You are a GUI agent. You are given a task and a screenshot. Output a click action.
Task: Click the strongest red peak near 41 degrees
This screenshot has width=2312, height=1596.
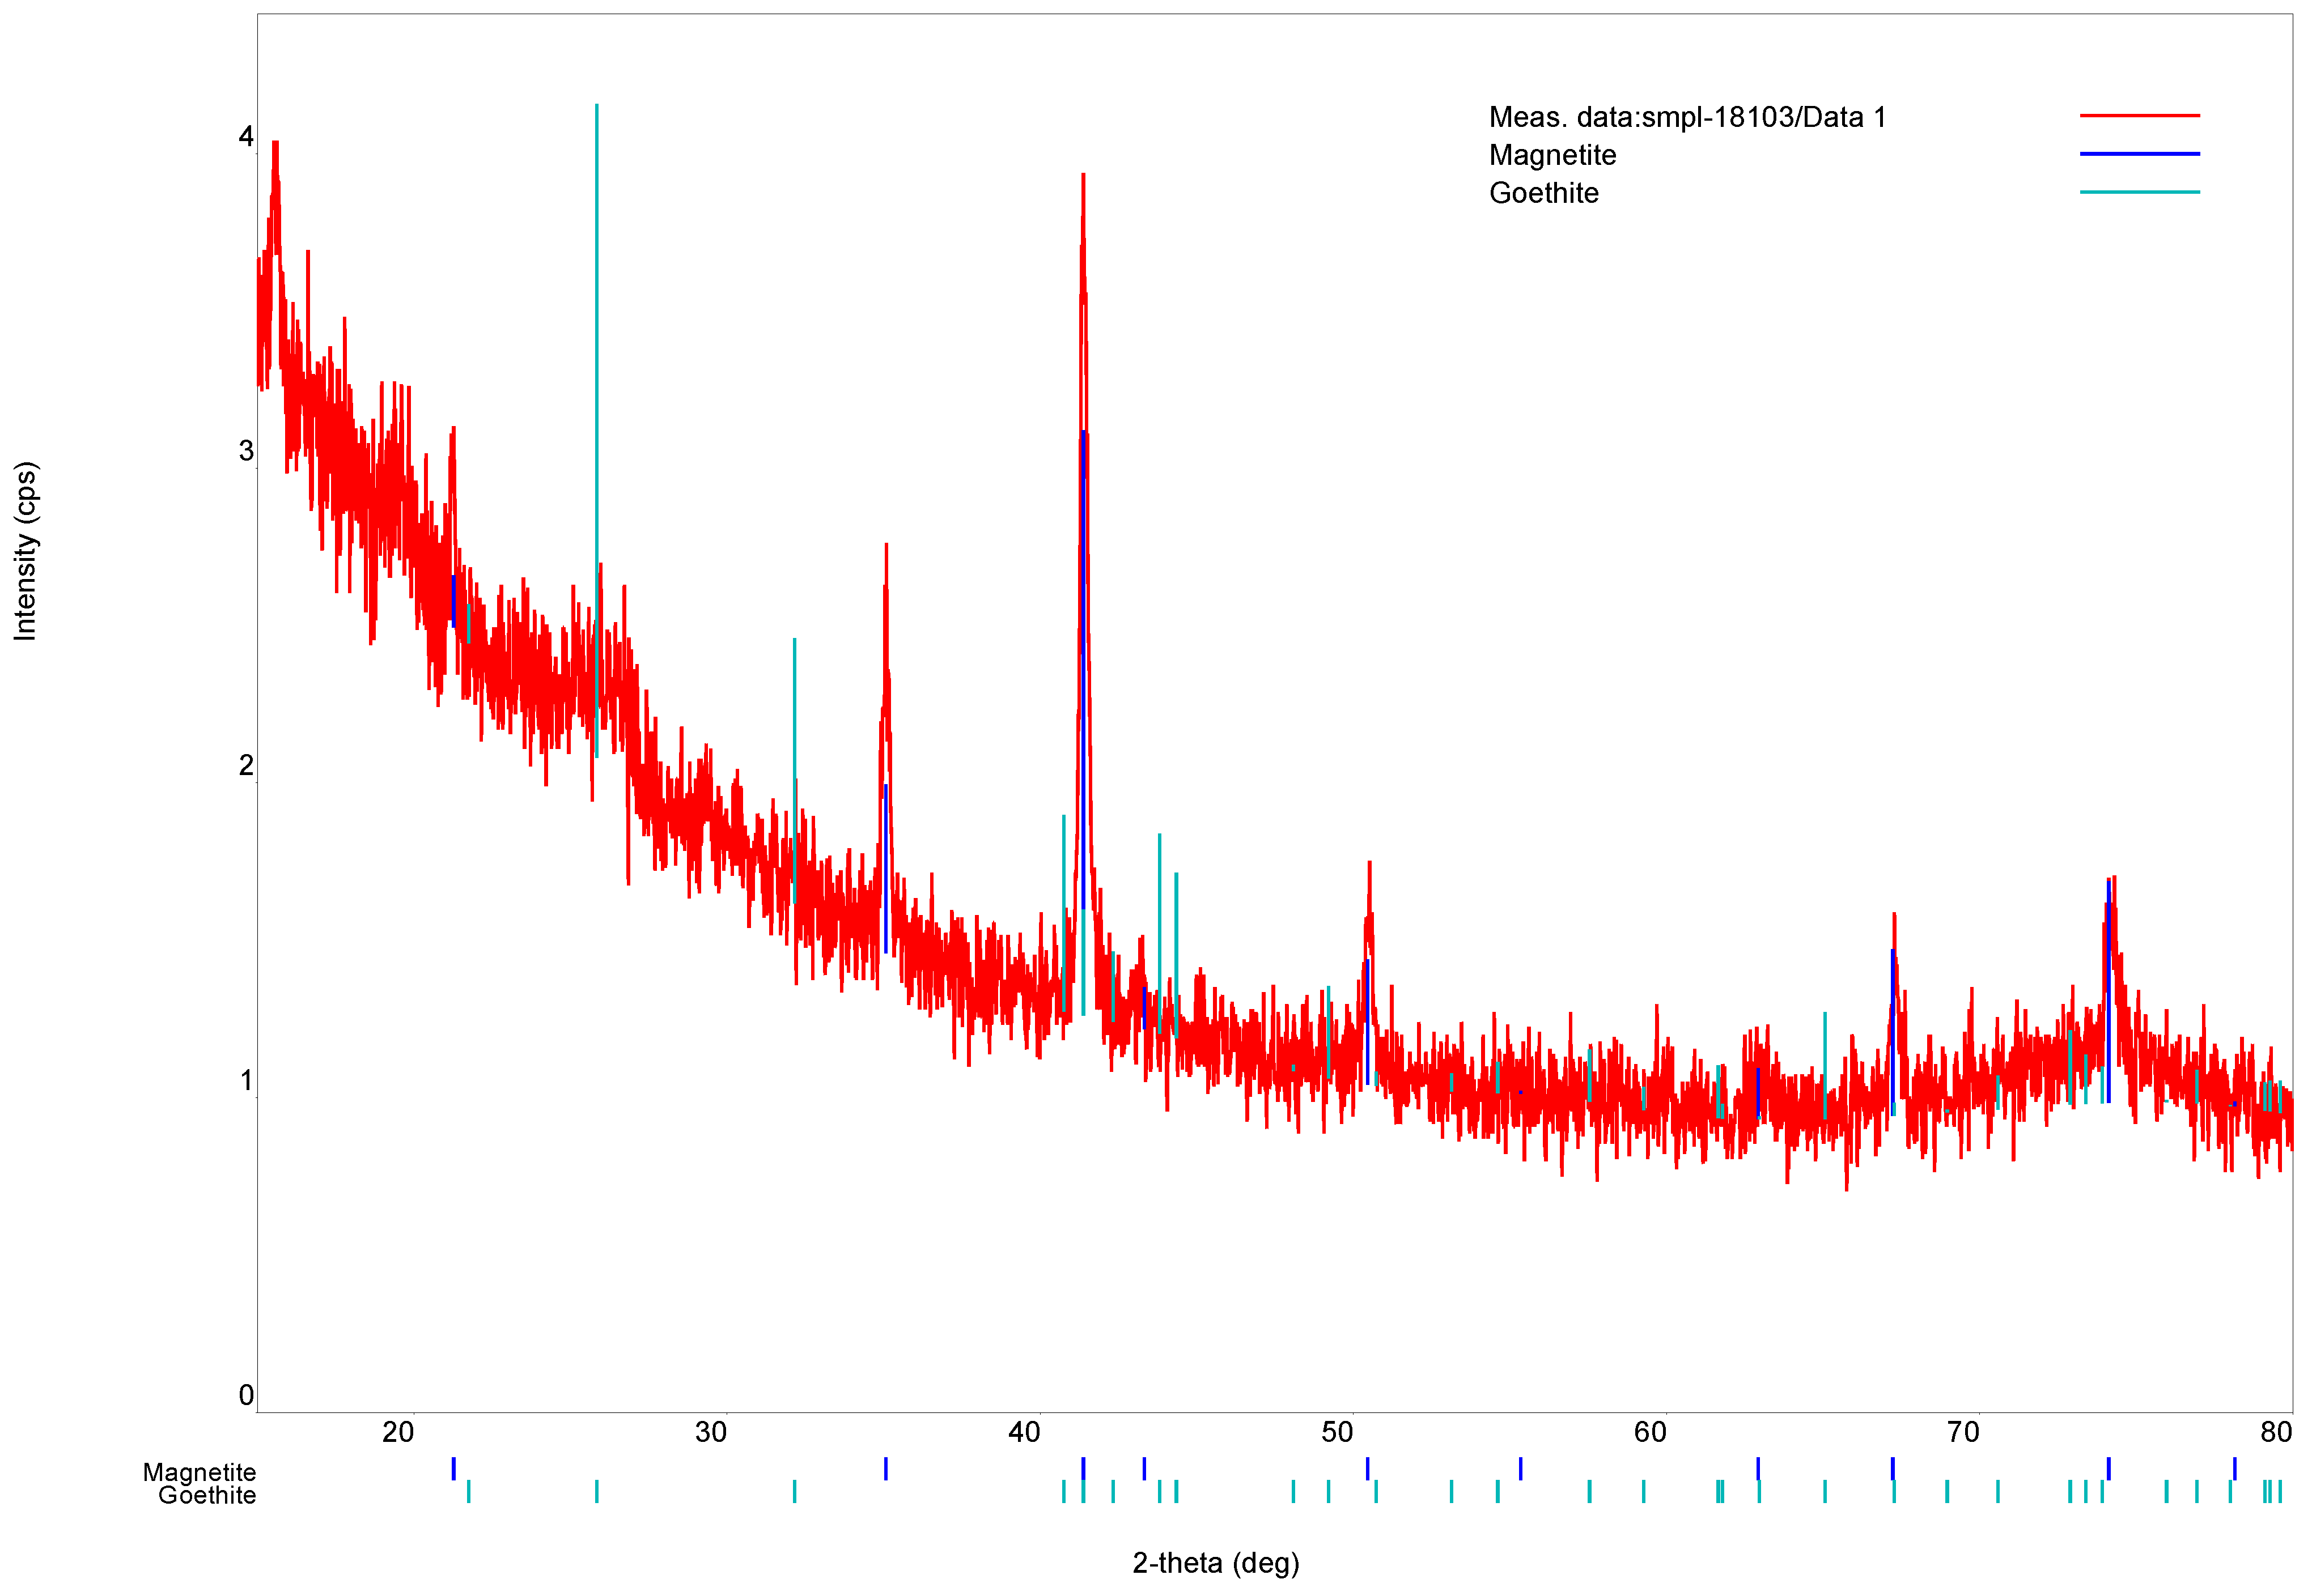point(1083,178)
